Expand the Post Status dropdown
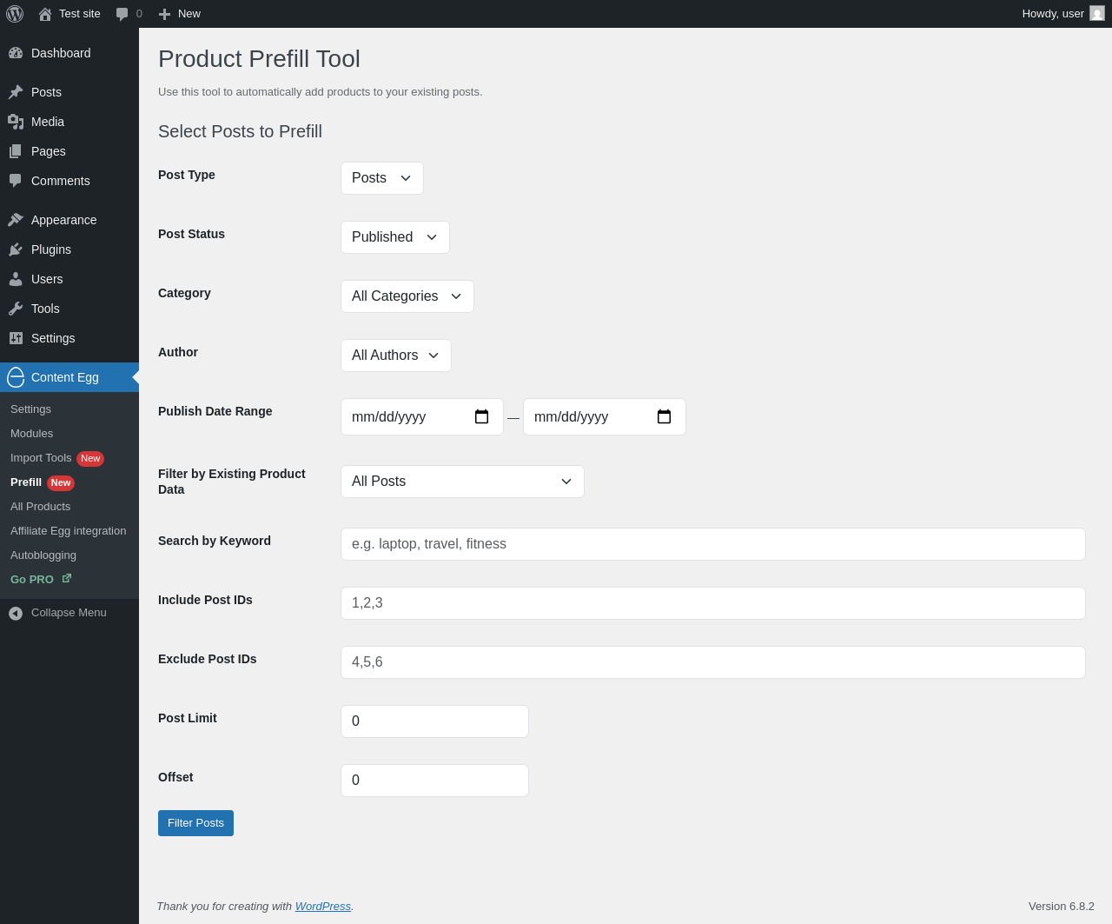The image size is (1112, 924). click(394, 237)
